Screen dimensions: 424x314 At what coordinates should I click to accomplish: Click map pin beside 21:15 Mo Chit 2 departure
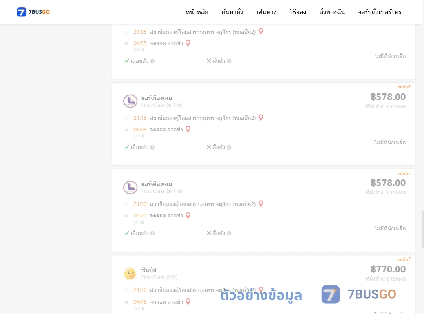pyautogui.click(x=261, y=117)
